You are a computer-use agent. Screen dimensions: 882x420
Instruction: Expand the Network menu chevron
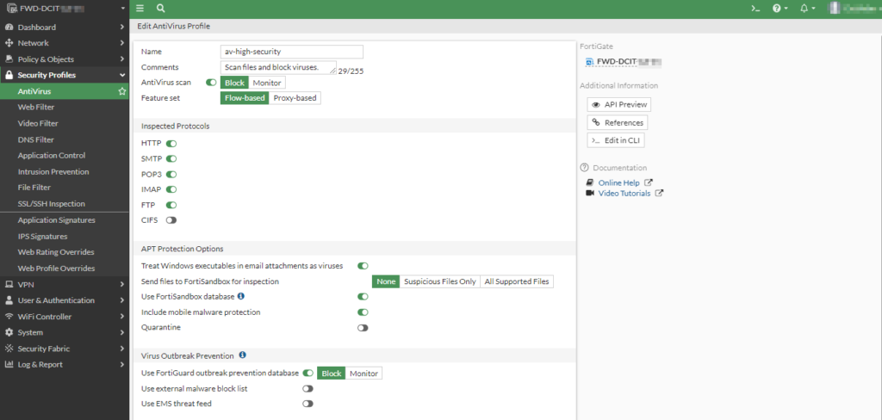tap(121, 43)
